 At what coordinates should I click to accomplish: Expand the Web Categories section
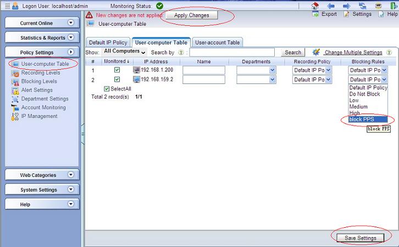pos(71,175)
